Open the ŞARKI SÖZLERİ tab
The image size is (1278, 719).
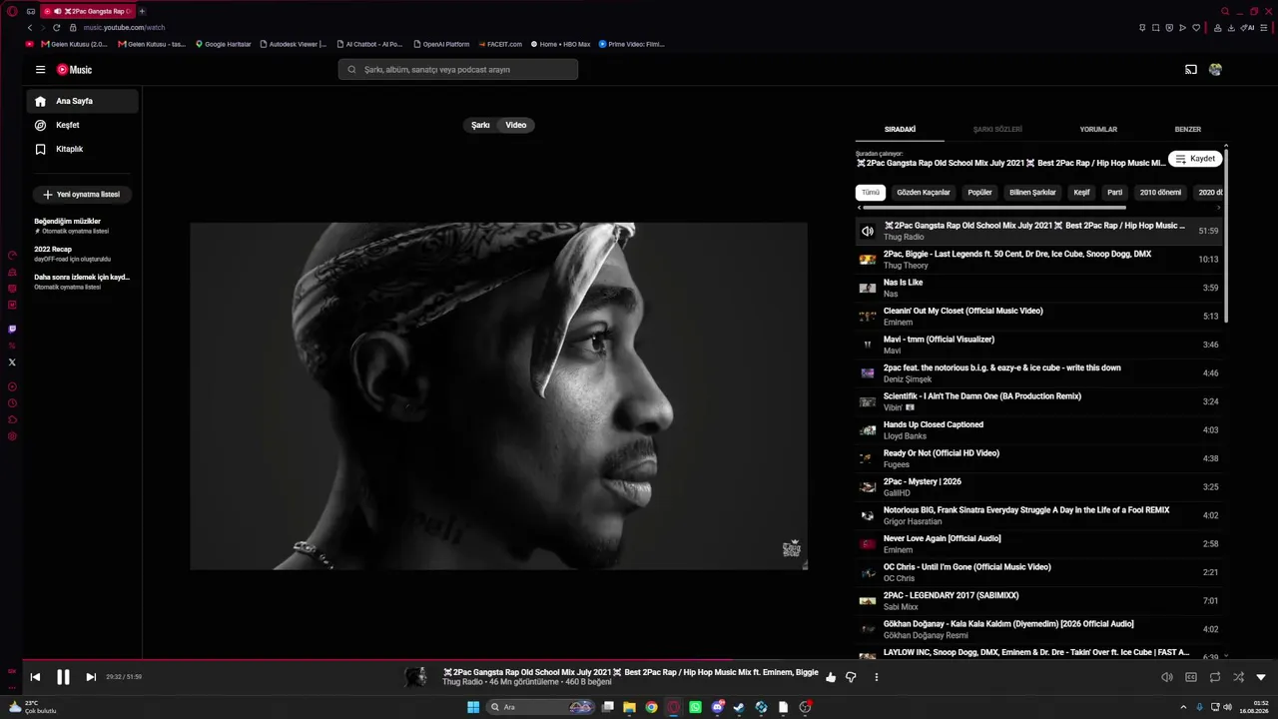(997, 129)
